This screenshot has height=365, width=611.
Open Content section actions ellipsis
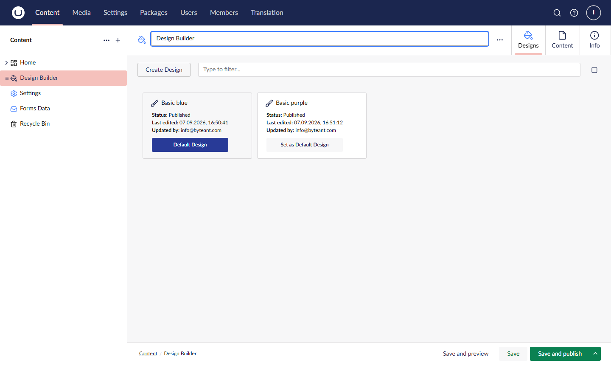(107, 40)
